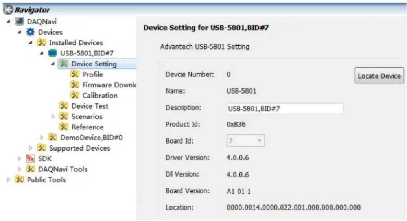
Task: Select the Device Setting tree item
Action: pyautogui.click(x=94, y=64)
